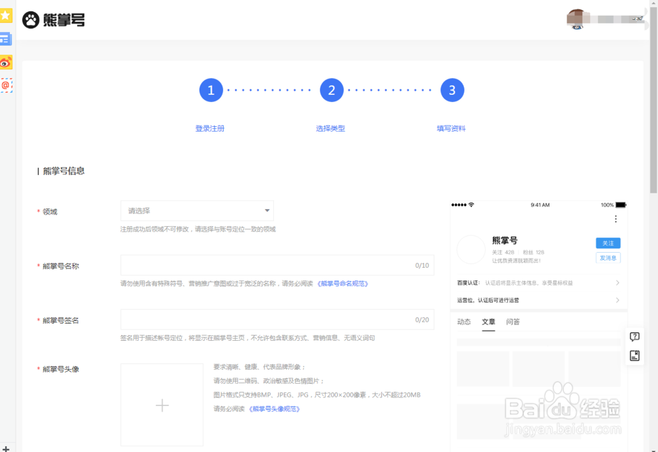
Task: Click the 百度认证 row chevron arrow
Action: [617, 283]
